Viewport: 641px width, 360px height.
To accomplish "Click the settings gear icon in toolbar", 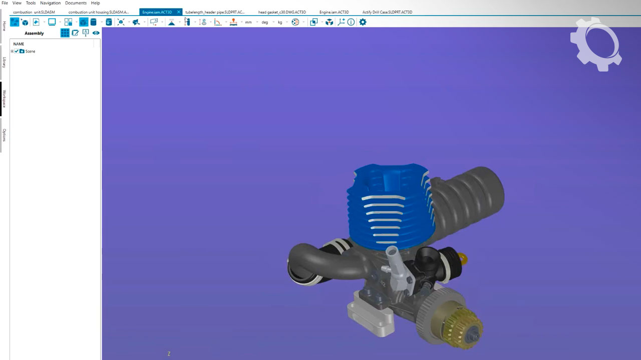I will point(363,22).
